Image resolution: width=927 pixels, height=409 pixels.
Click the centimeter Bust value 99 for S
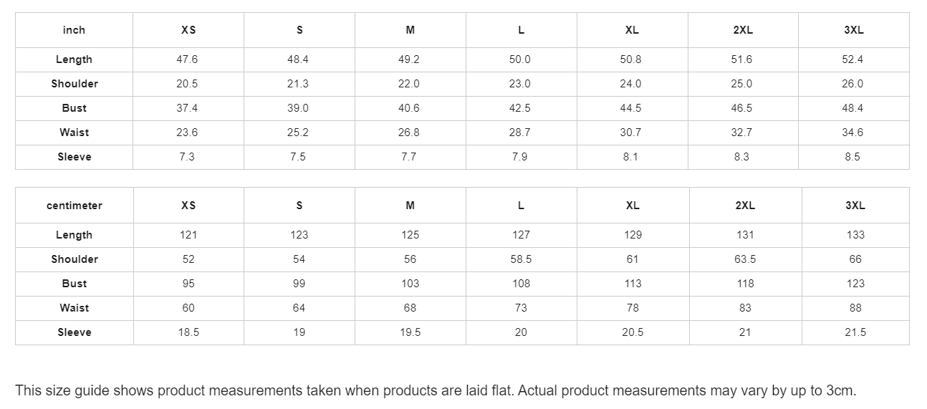299,284
